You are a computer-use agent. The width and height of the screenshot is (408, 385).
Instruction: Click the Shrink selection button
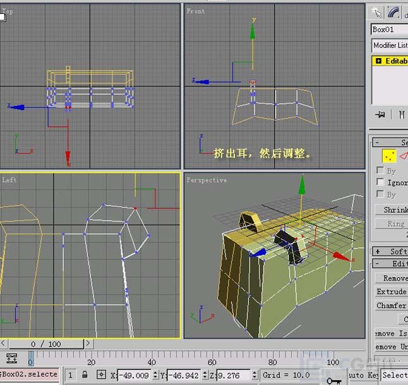pyautogui.click(x=392, y=210)
